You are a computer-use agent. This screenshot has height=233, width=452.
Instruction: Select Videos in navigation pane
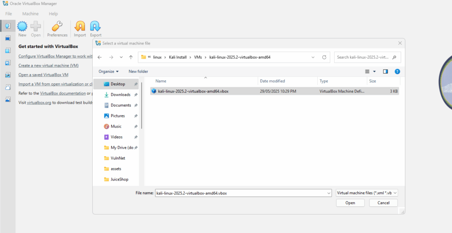(x=116, y=137)
